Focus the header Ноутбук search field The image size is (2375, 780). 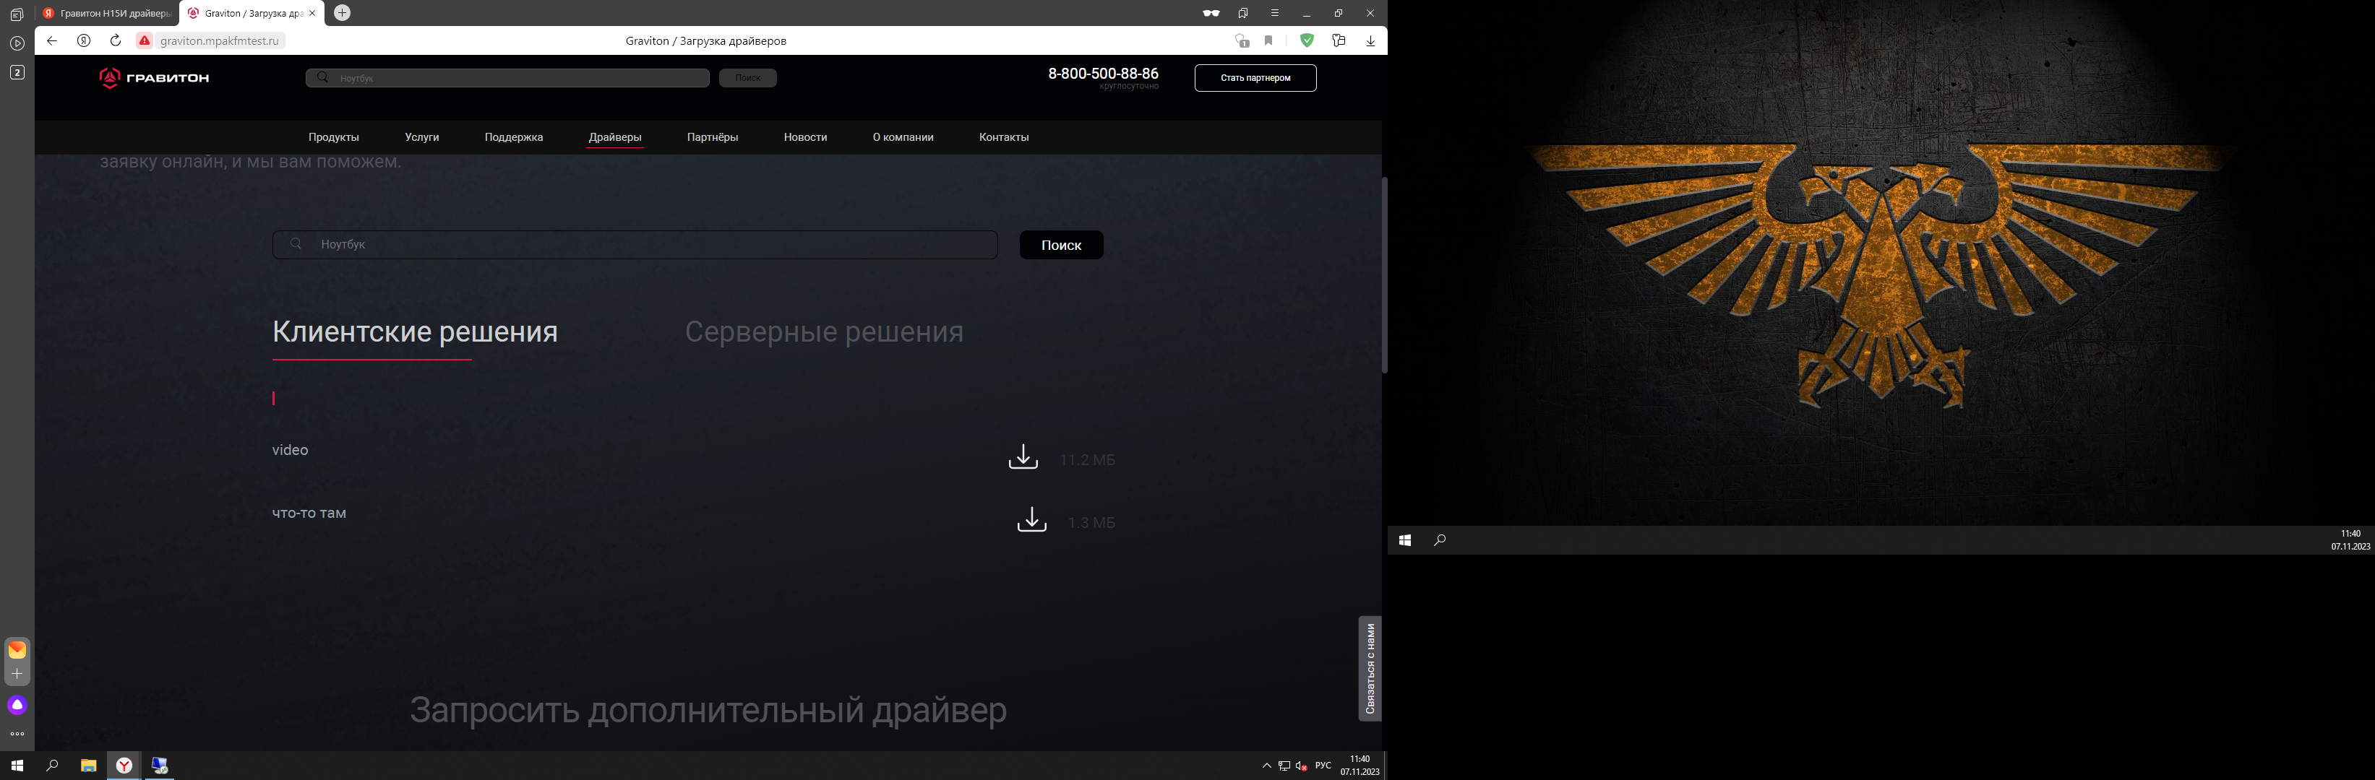[507, 78]
